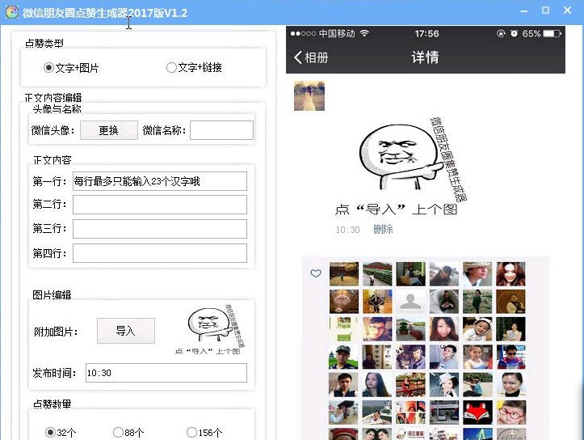Viewport: 584px width, 440px height.
Task: Click the red fox liker avatar
Action: point(477,412)
